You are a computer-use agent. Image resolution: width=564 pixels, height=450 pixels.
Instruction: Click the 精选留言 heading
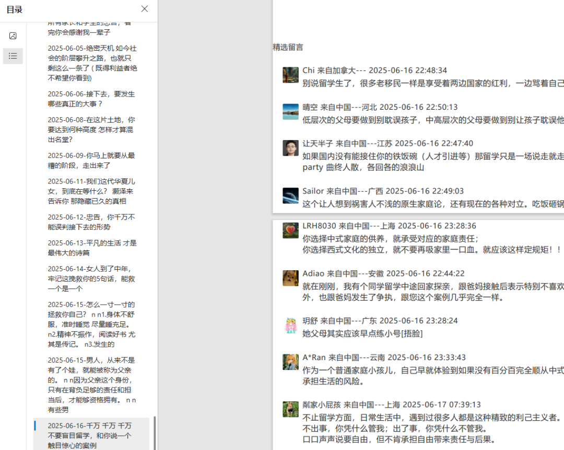click(x=288, y=47)
